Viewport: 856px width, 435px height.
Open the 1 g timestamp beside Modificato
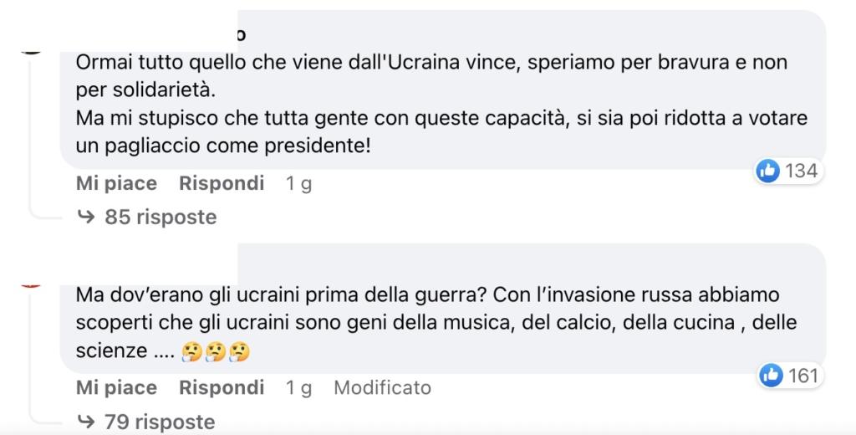(298, 388)
